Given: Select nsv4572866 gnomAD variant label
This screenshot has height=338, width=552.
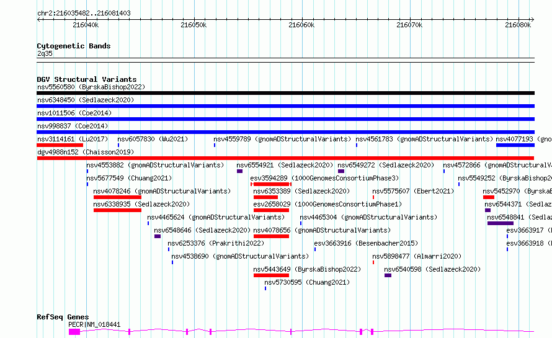Looking at the screenshot, I should click(497, 165).
